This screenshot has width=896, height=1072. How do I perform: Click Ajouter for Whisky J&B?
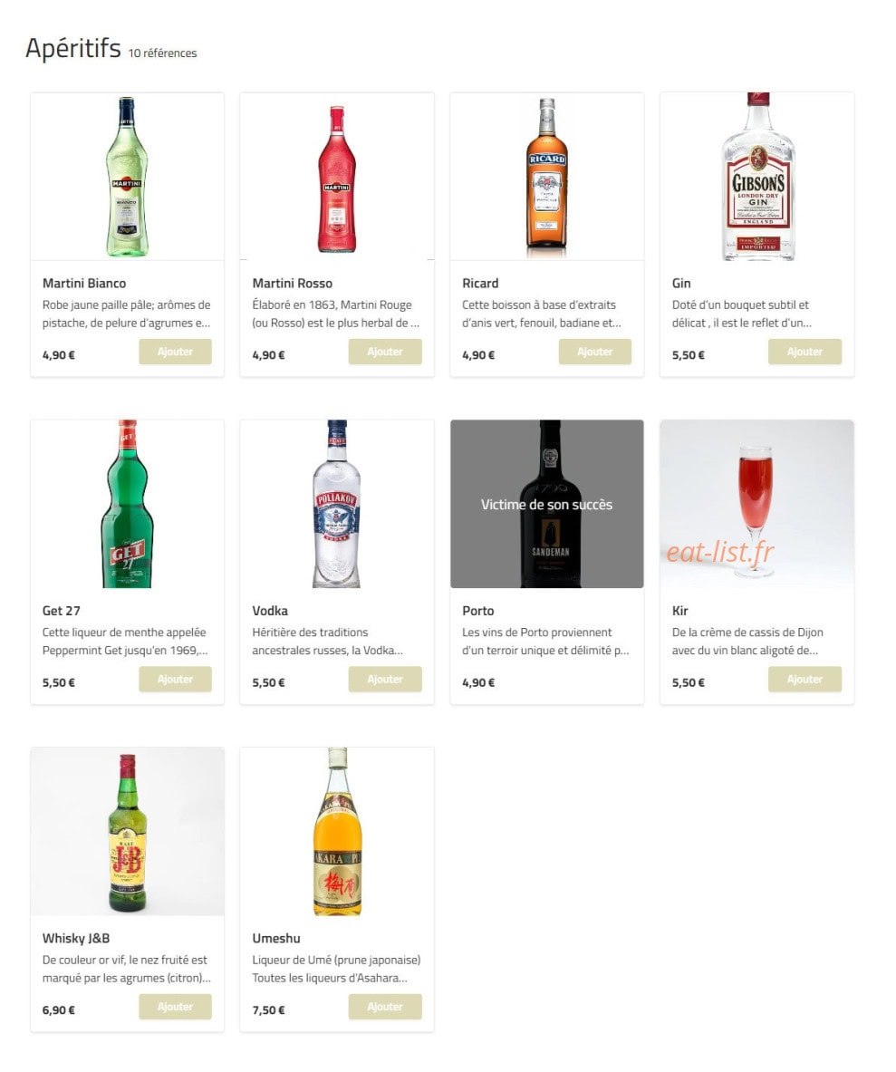coord(175,1007)
